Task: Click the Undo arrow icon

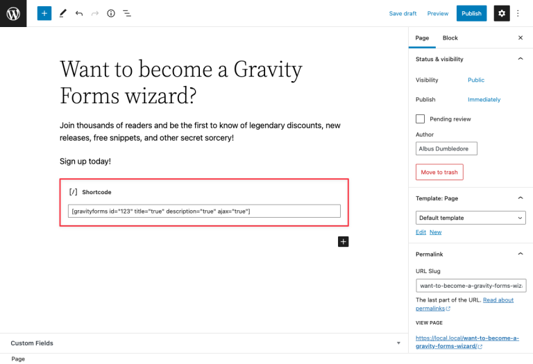Action: [x=79, y=13]
